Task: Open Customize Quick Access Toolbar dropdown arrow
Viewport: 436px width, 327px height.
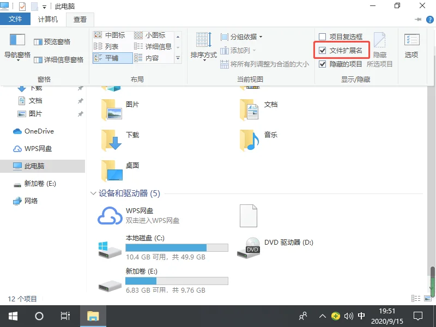Action: 45,7
